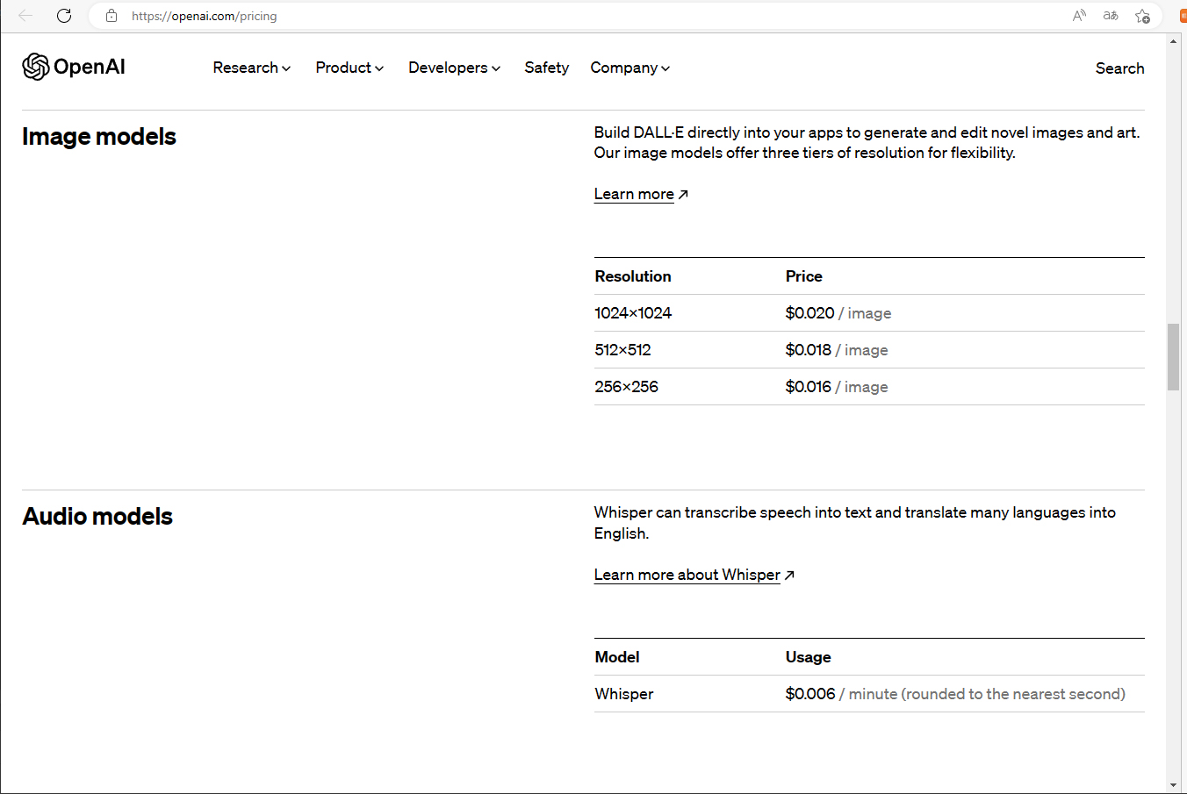Open the Company dropdown menu
Screen dimensions: 1187x794
(629, 68)
